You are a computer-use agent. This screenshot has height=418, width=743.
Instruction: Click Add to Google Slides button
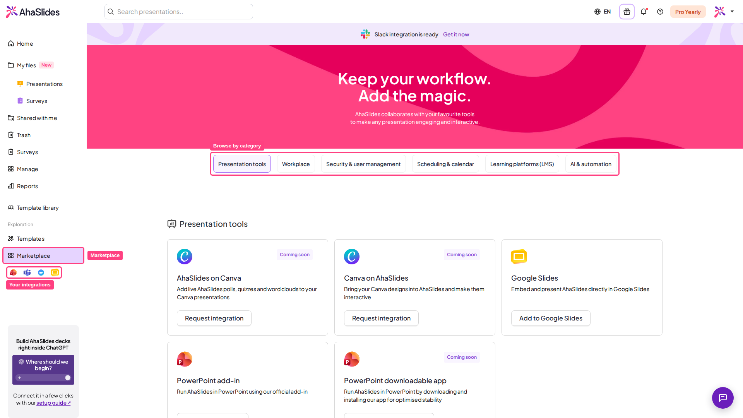tap(551, 318)
